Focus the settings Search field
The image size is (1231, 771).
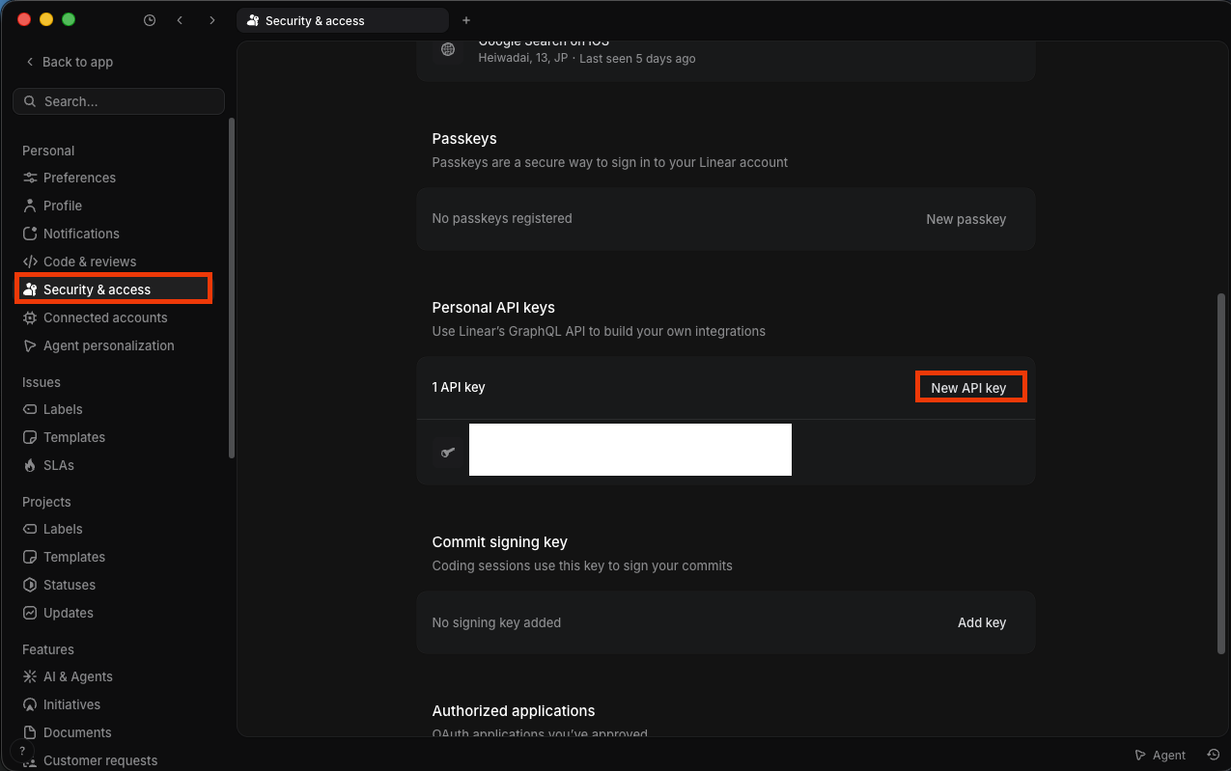(119, 101)
